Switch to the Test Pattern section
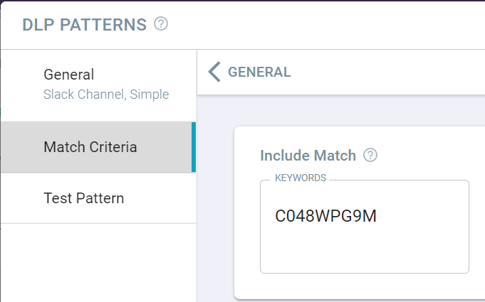Screen dimensions: 485x302 click(x=98, y=198)
